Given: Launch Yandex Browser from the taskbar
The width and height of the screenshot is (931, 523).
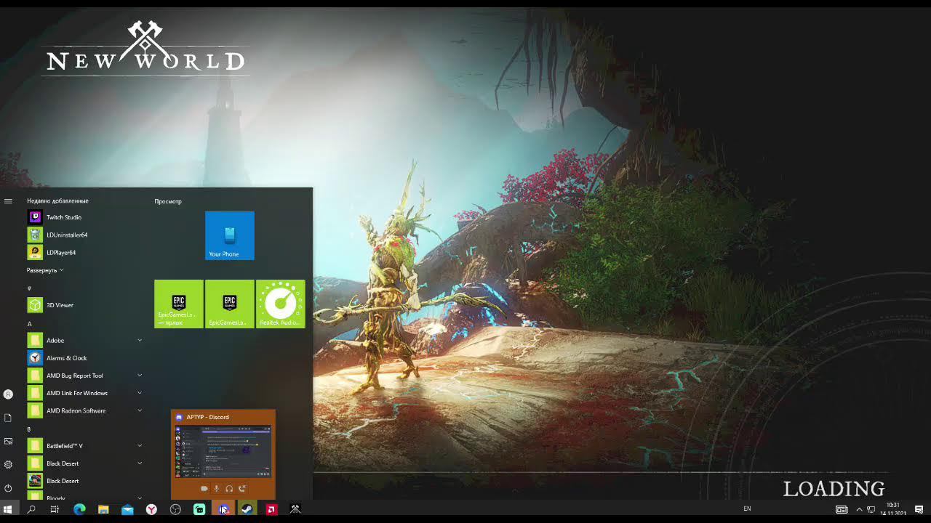Looking at the screenshot, I should pos(151,510).
